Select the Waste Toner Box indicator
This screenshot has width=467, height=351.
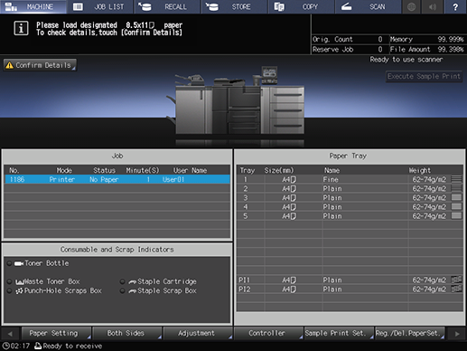[44, 281]
